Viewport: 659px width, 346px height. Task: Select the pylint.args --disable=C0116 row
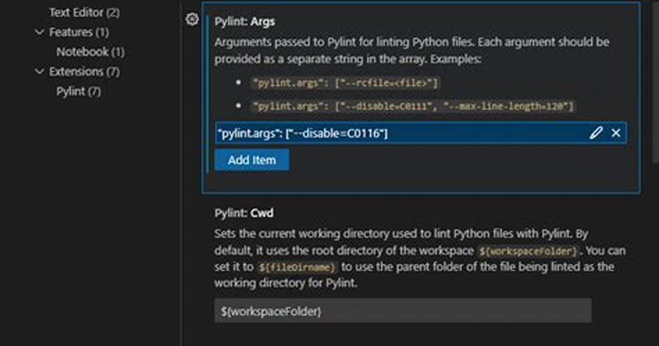(421, 133)
